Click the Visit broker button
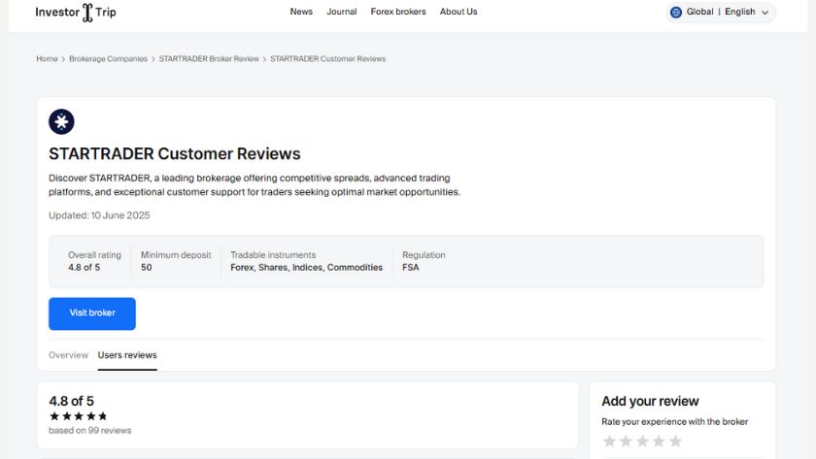The height and width of the screenshot is (459, 816). [x=92, y=313]
